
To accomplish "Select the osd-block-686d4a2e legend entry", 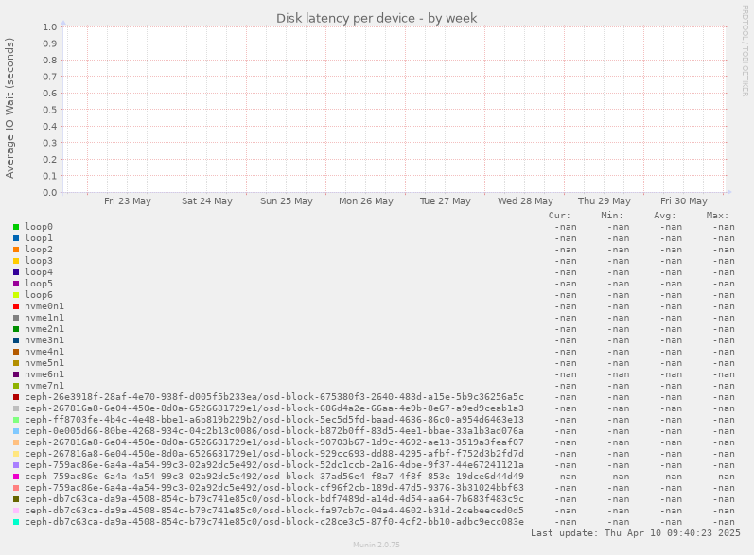I will pyautogui.click(x=274, y=408).
